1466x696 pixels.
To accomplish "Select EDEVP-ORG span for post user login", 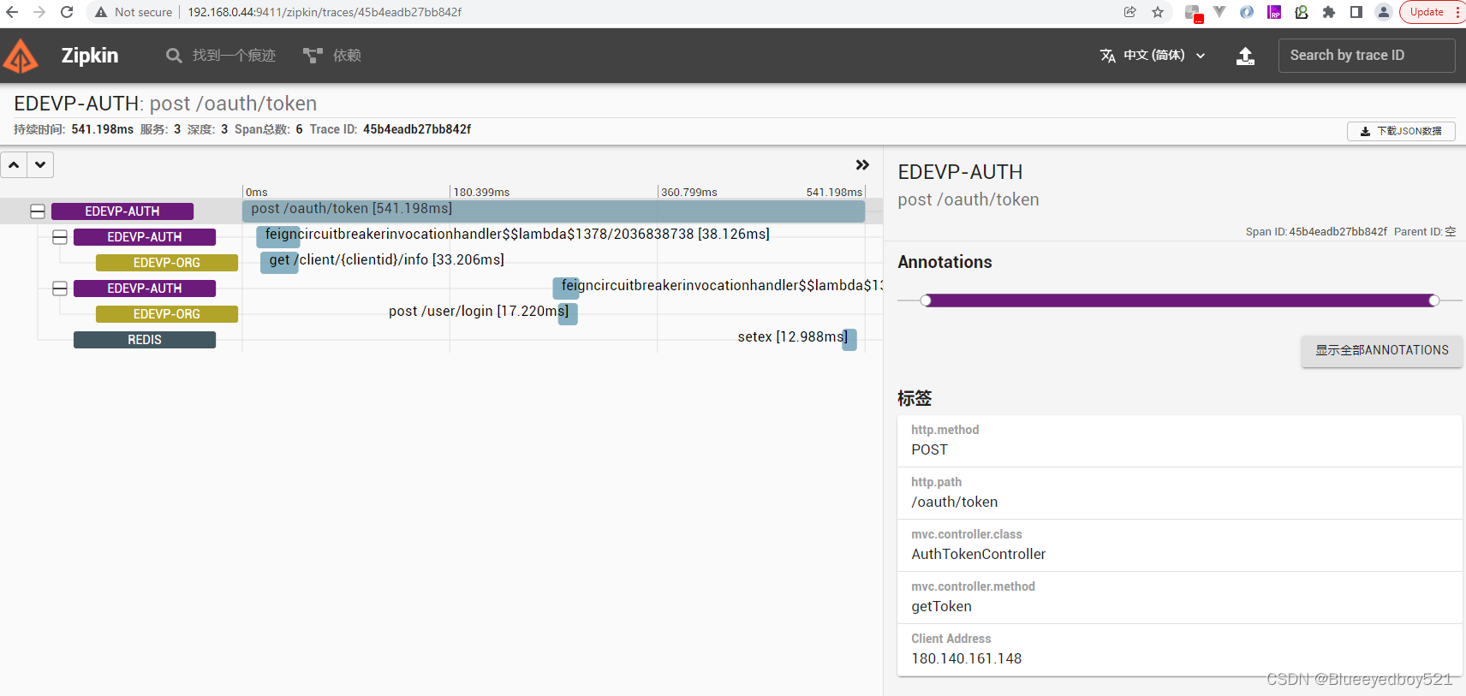I will tap(167, 314).
